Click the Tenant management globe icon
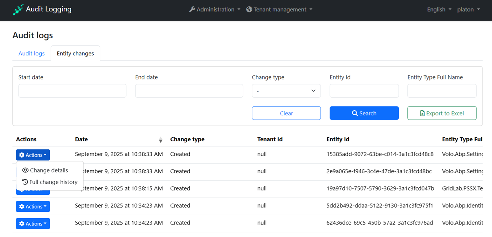The width and height of the screenshot is (492, 237). pyautogui.click(x=249, y=10)
